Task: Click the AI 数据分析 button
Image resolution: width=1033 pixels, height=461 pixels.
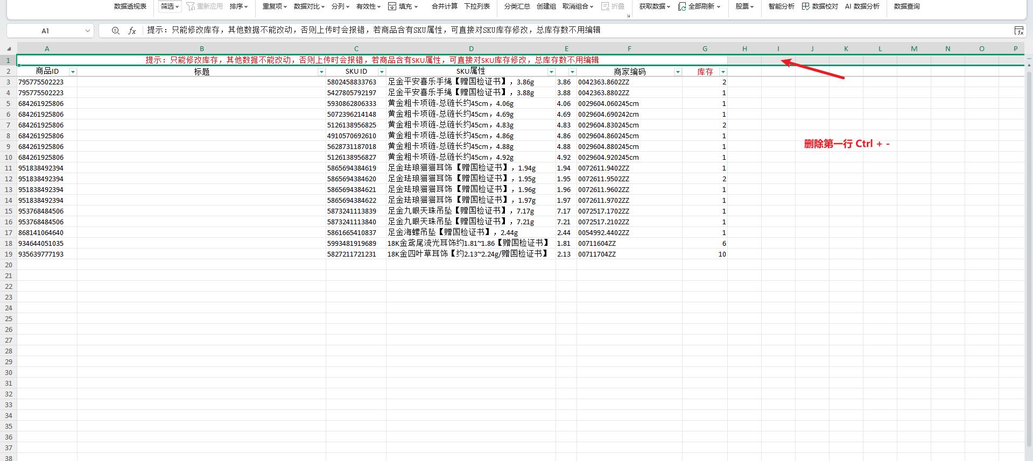Action: coord(862,6)
